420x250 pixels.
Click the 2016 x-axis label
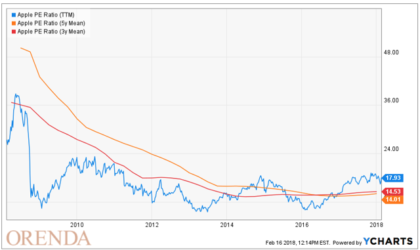[302, 225]
